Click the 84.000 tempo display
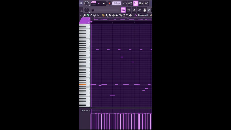 pos(117,3)
